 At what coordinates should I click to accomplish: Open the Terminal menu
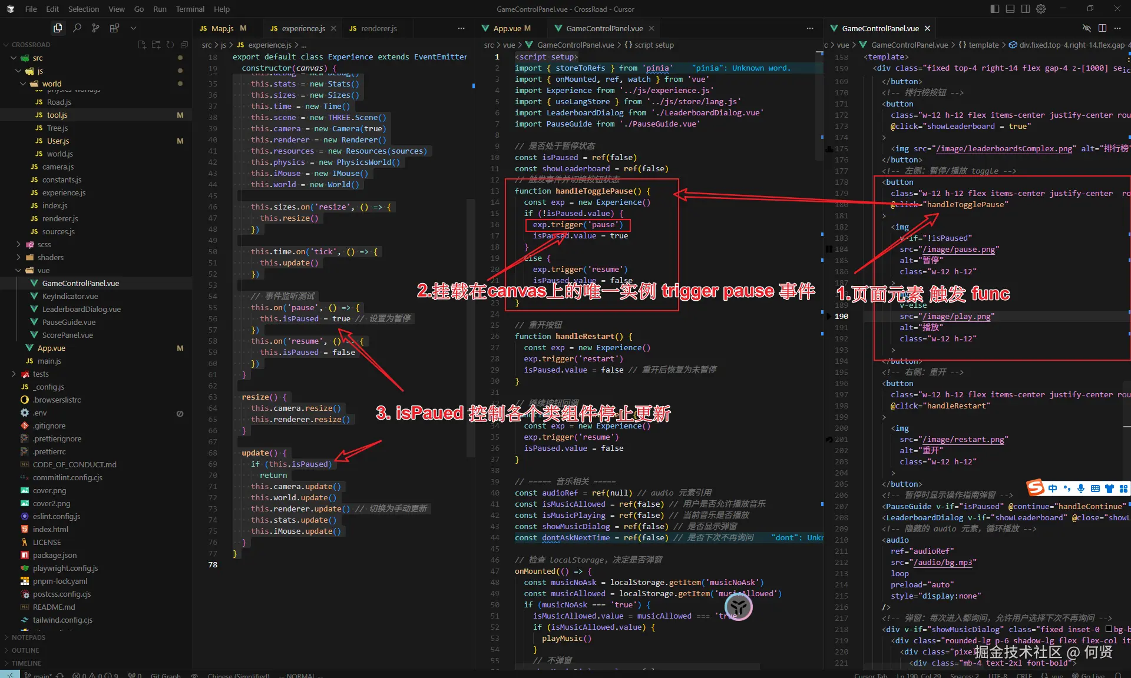[190, 9]
